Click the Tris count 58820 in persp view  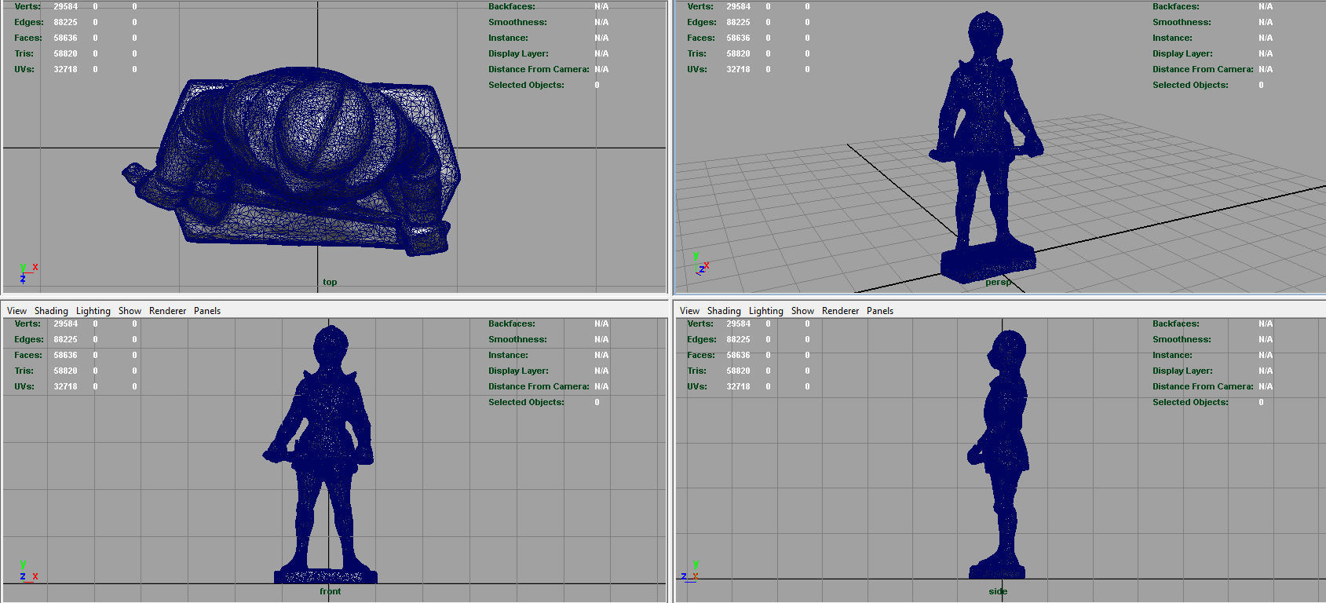[738, 53]
